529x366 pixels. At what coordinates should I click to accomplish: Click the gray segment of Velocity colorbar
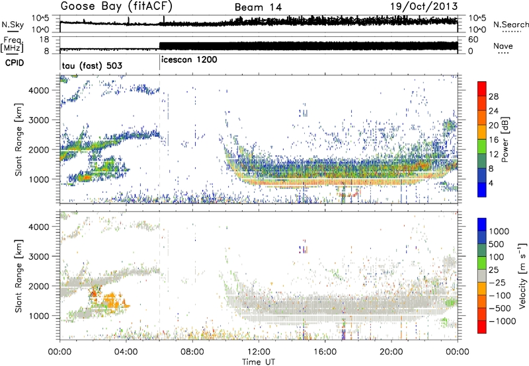pyautogui.click(x=482, y=275)
